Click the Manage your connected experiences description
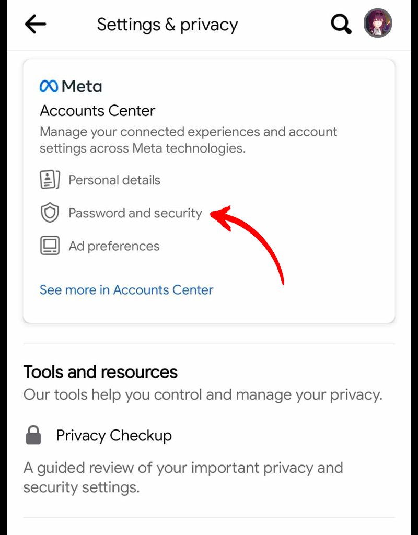 (188, 139)
